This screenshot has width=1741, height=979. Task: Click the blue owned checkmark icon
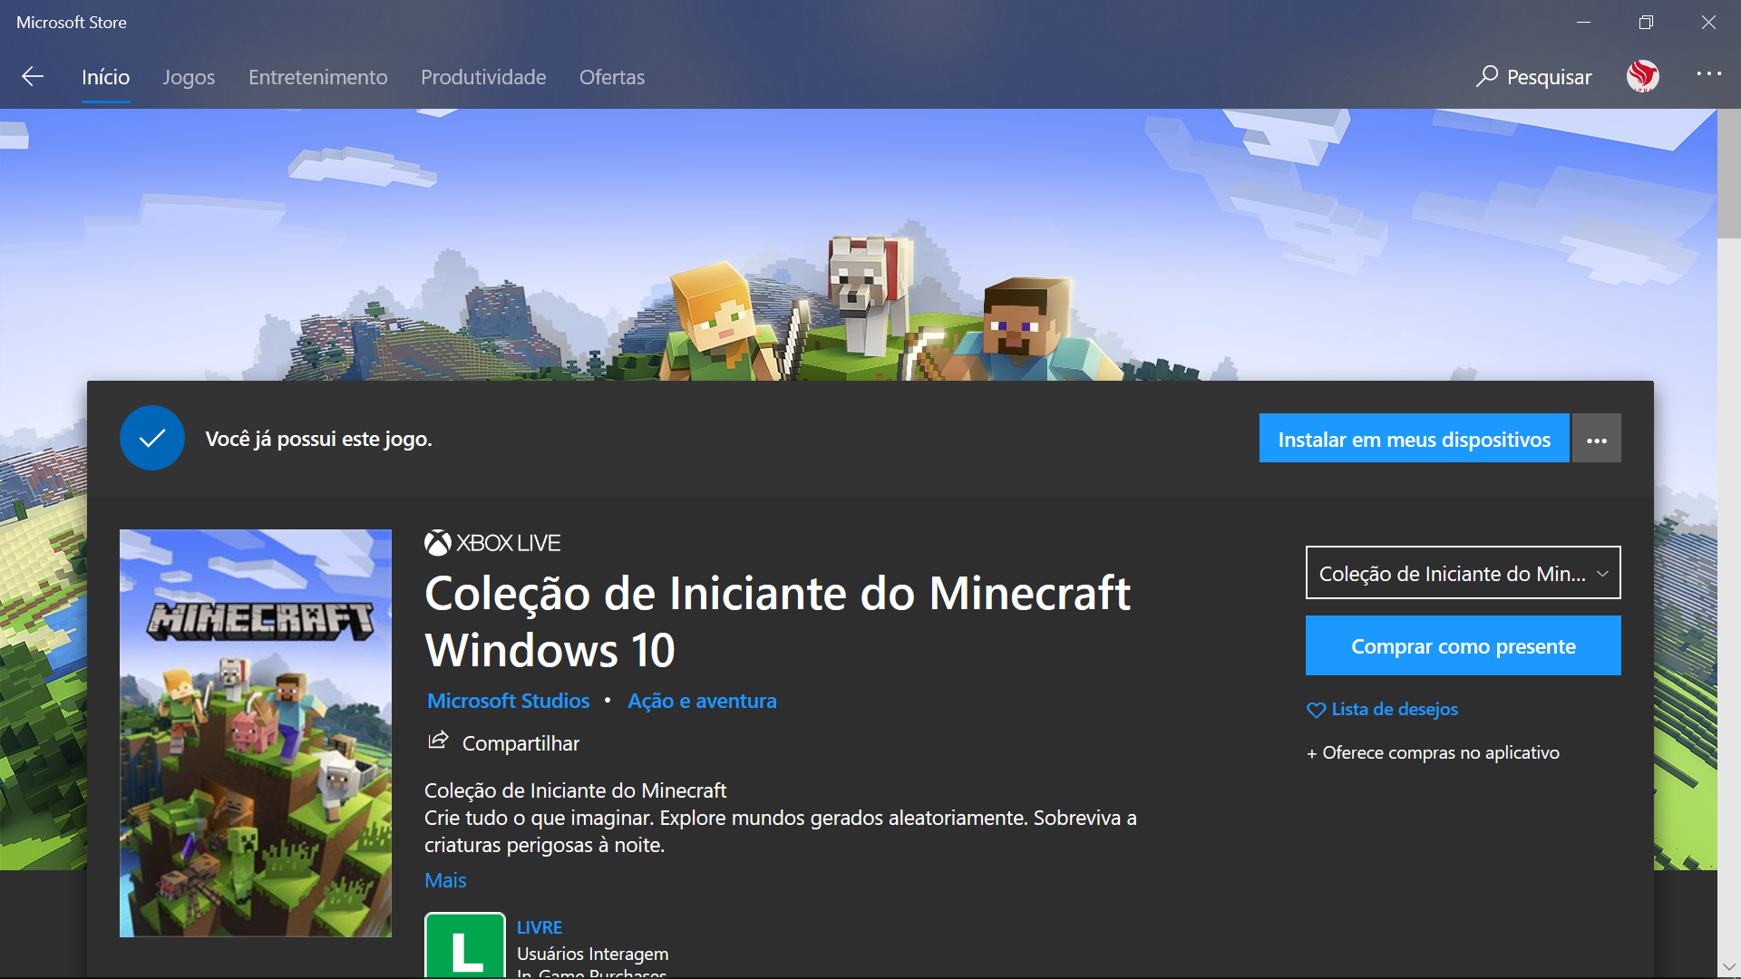tap(152, 438)
